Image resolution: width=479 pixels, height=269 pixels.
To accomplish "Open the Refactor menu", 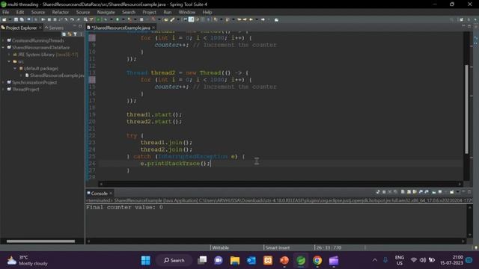I will [x=60, y=12].
